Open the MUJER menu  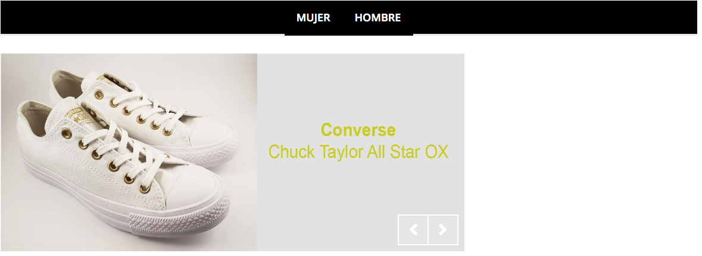coord(313,18)
